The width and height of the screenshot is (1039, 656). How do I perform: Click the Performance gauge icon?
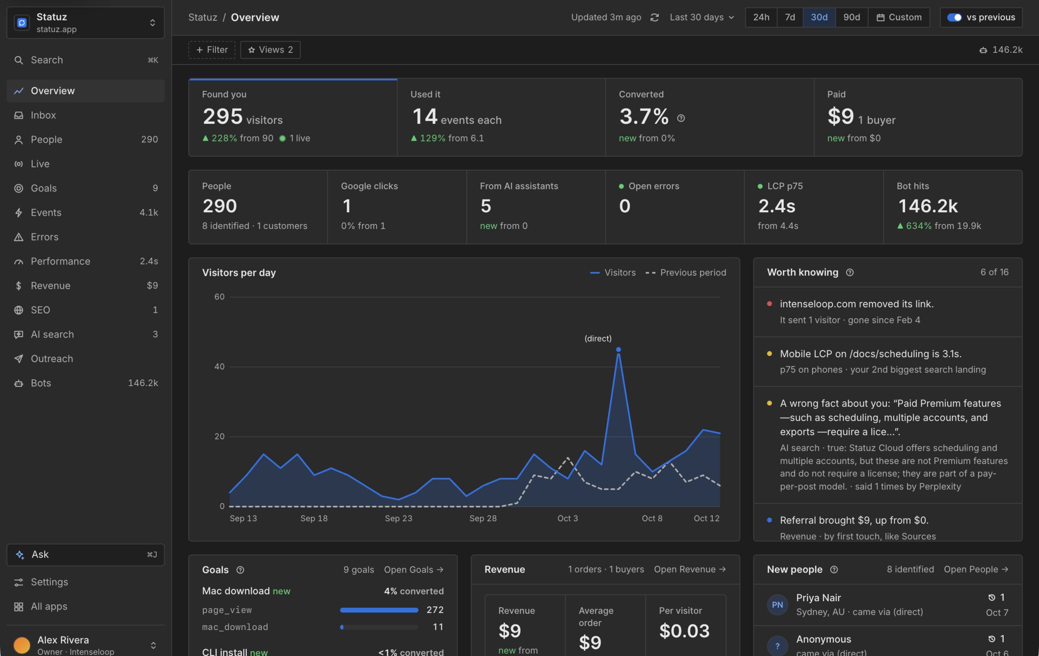coord(19,261)
